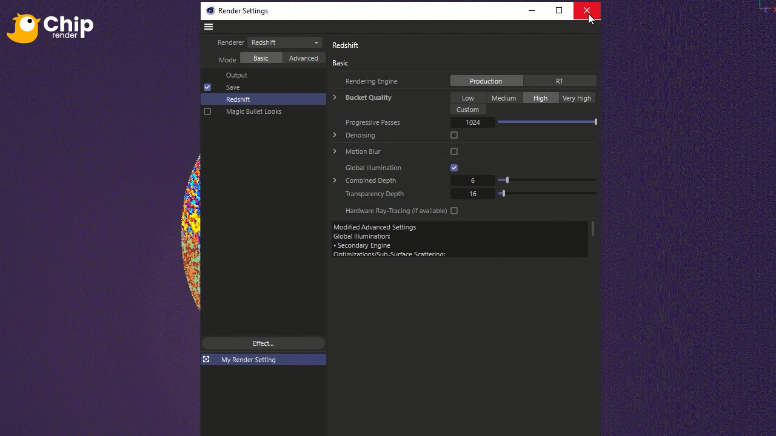
Task: Click the Combined Depth slider
Action: 547,180
